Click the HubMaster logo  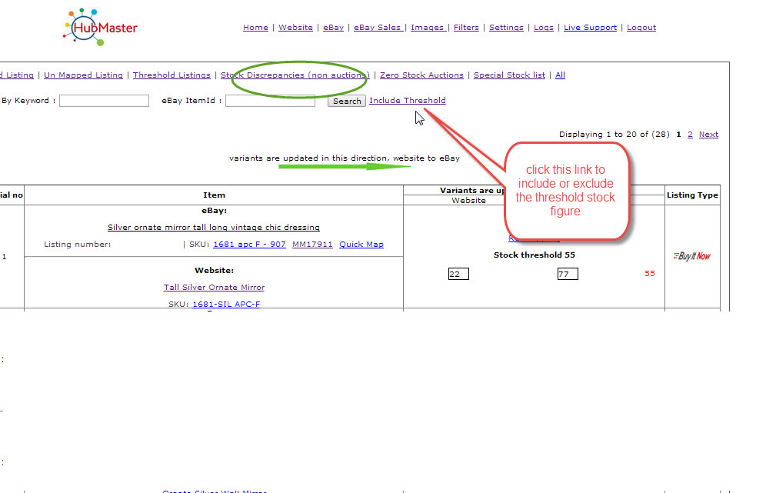[x=100, y=28]
